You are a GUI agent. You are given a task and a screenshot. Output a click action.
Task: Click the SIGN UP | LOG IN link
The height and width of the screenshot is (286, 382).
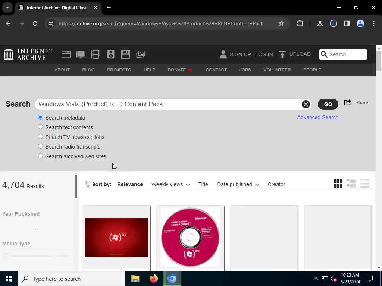coord(251,54)
